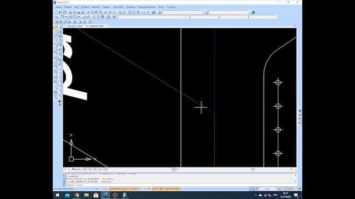Click the green icon at toolbar end

point(253,12)
